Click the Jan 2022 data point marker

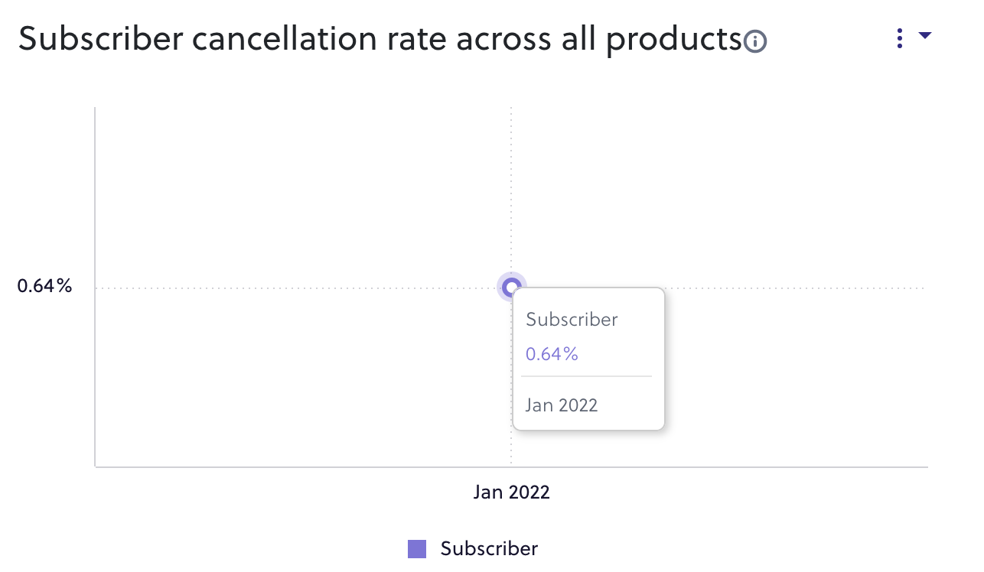(x=511, y=288)
